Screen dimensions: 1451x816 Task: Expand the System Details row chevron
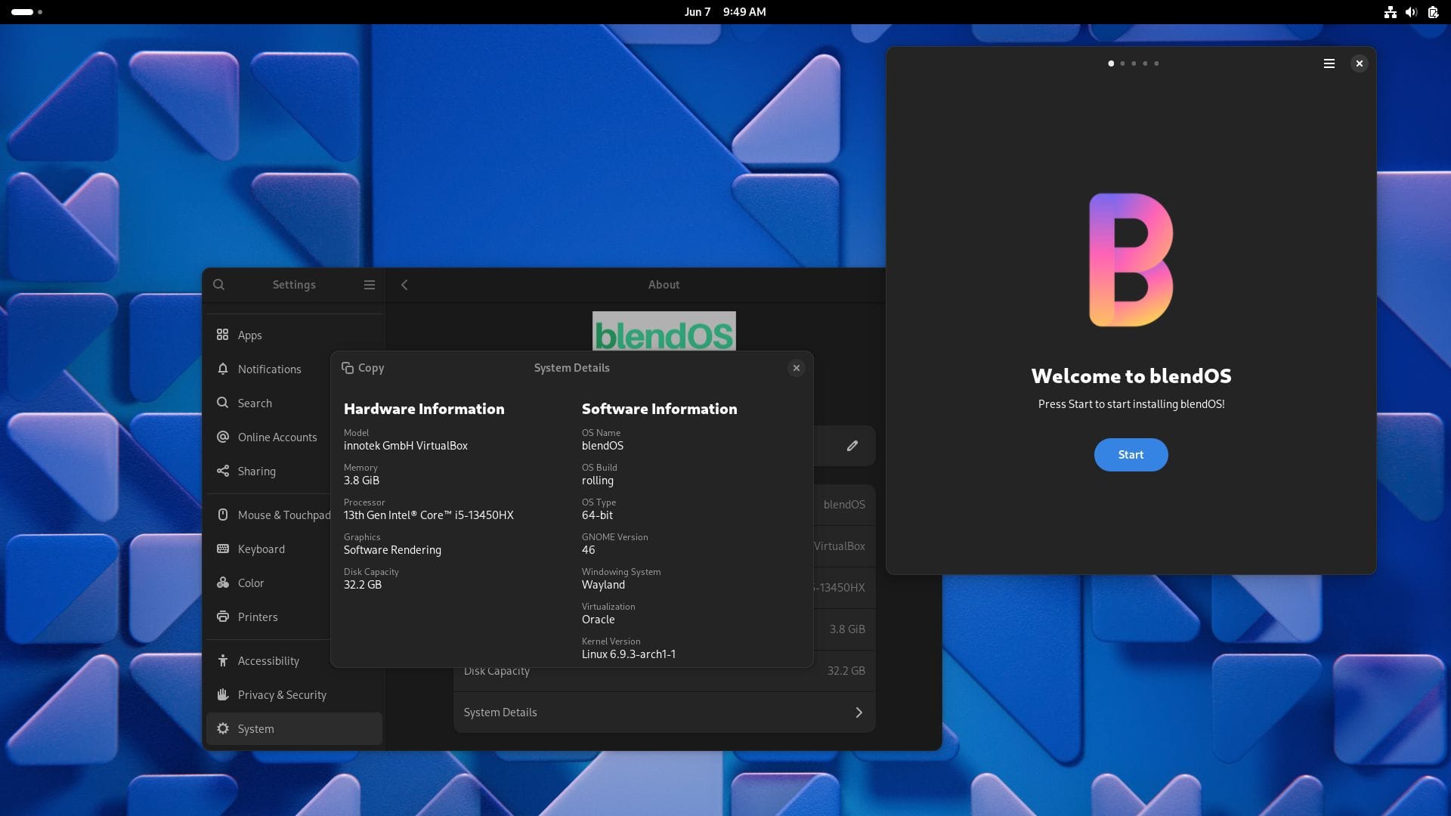point(859,712)
